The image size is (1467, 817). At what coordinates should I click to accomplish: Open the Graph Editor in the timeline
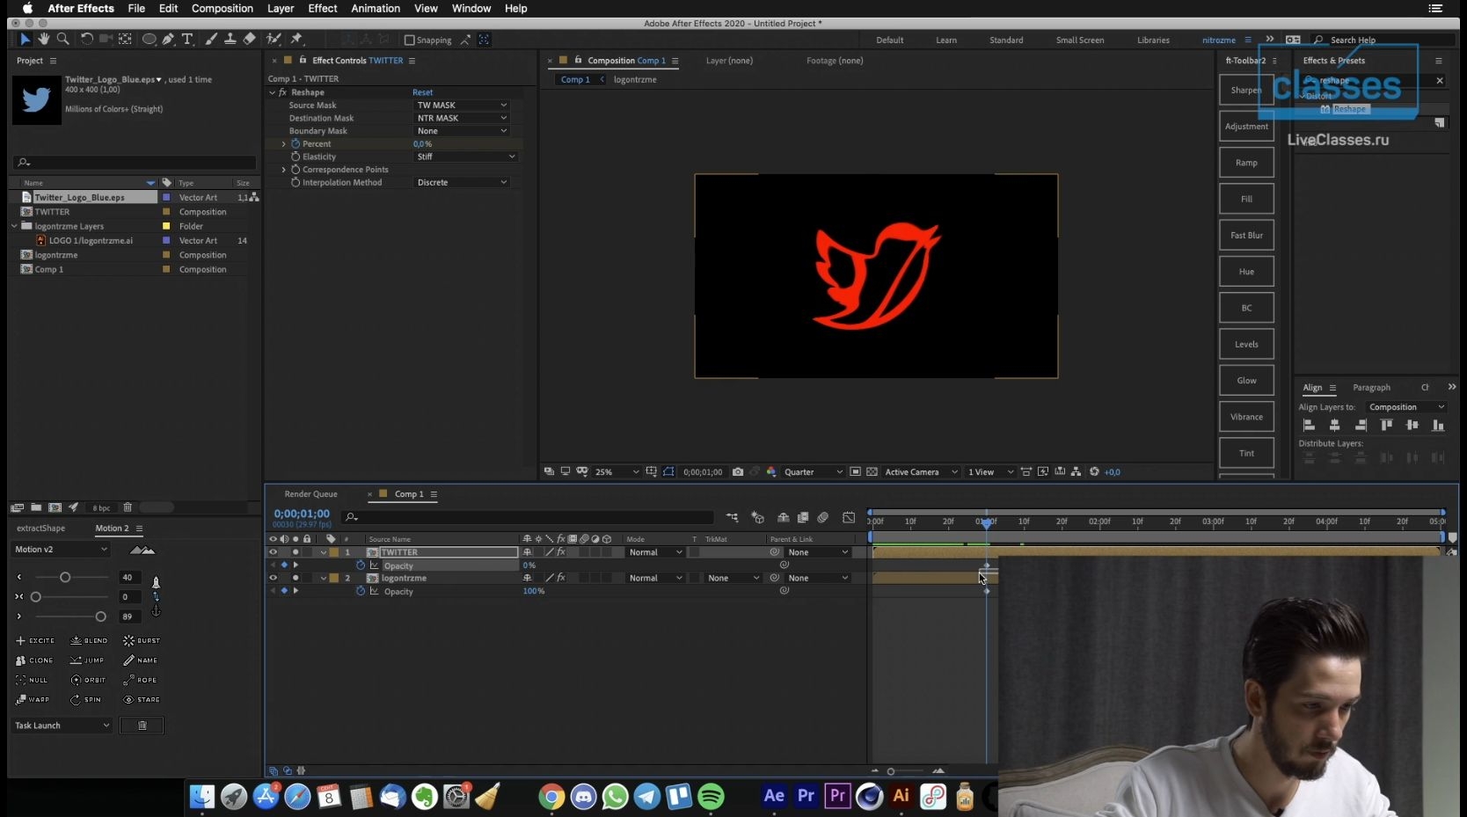pos(849,518)
